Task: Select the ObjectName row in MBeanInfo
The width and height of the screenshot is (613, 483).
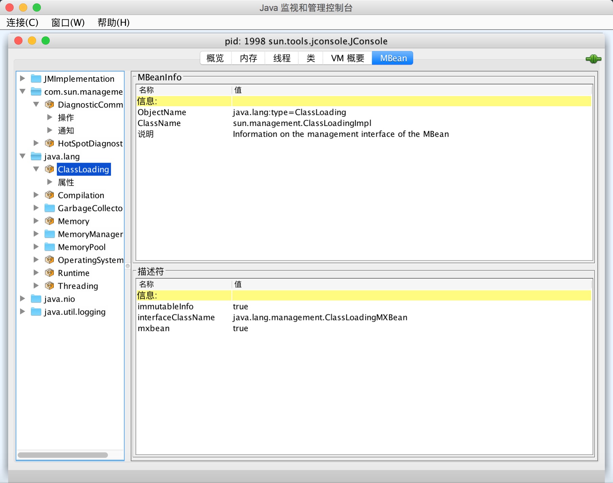Action: (364, 112)
